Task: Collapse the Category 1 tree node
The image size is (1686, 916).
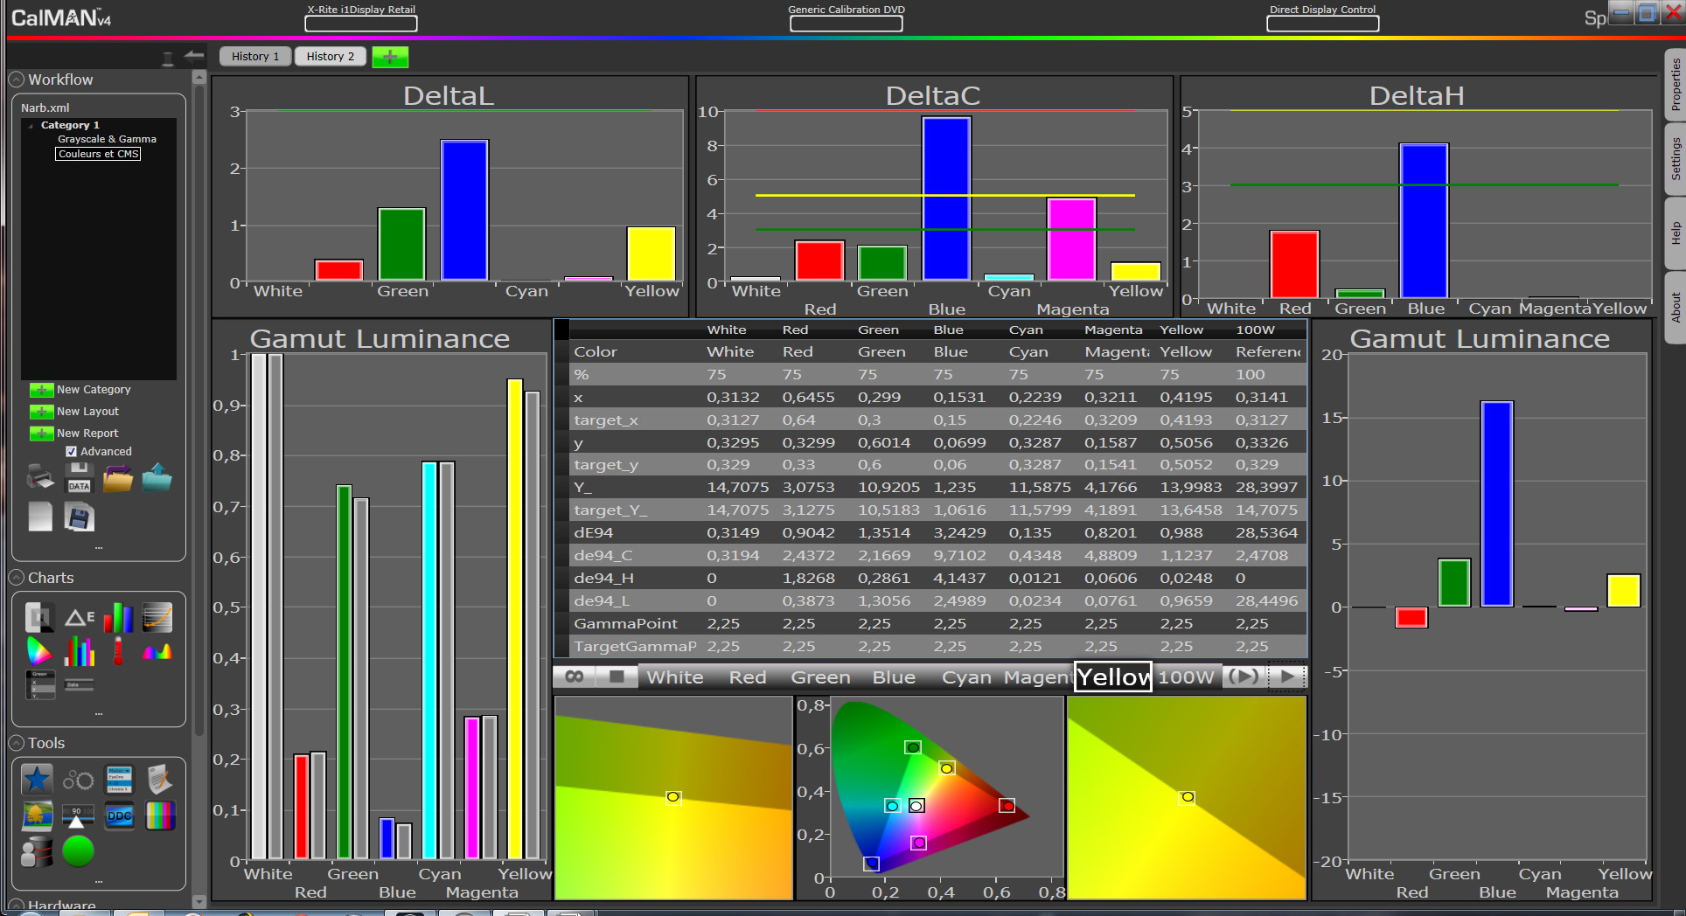Action: (31, 126)
